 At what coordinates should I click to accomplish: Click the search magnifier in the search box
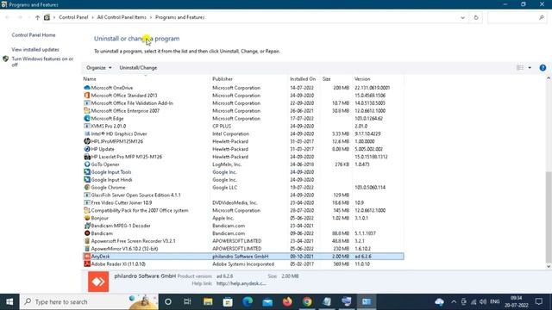point(542,17)
